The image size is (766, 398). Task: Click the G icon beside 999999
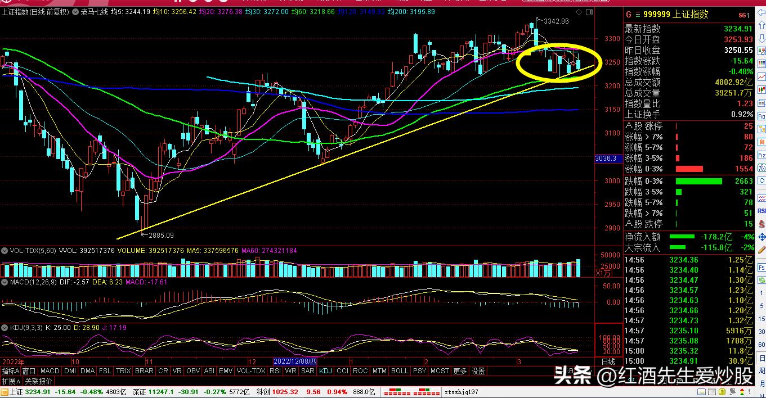[x=629, y=15]
